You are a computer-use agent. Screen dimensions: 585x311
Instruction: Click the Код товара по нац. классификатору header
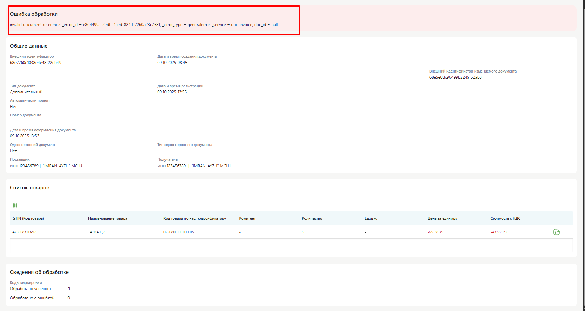pyautogui.click(x=194, y=218)
